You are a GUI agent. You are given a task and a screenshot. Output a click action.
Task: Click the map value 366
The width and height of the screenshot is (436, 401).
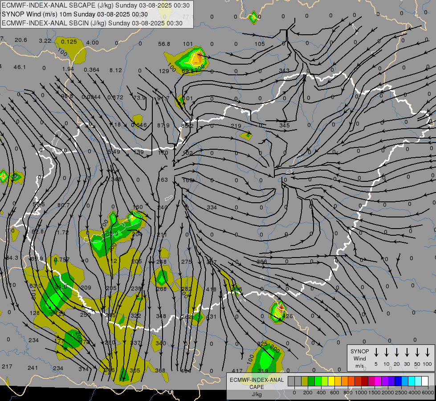pyautogui.click(x=262, y=262)
